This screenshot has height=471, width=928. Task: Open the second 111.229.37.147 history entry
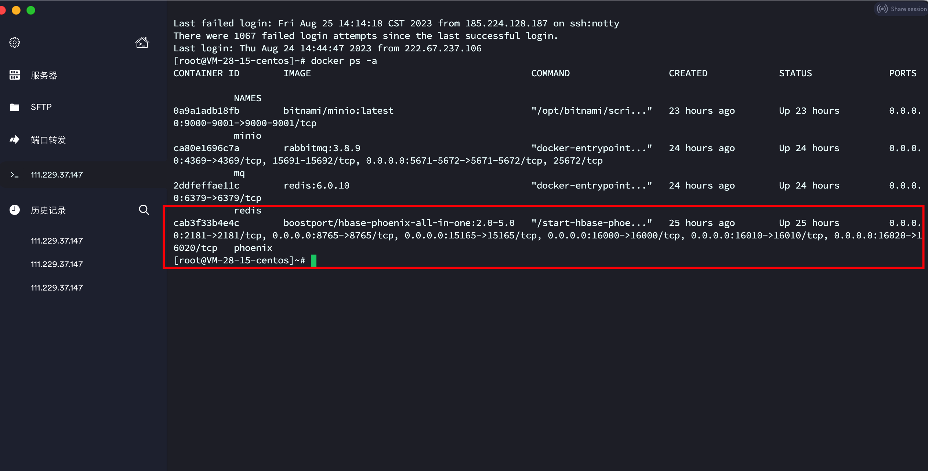click(x=57, y=264)
